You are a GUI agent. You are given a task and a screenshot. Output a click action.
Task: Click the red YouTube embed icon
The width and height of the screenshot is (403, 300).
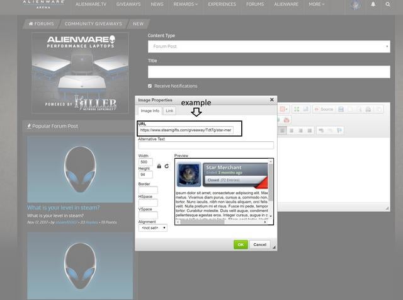(x=287, y=120)
